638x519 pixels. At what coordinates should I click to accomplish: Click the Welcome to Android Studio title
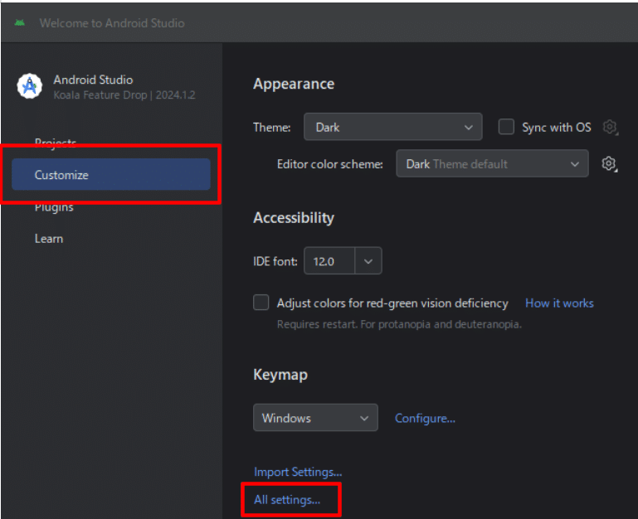coord(112,22)
